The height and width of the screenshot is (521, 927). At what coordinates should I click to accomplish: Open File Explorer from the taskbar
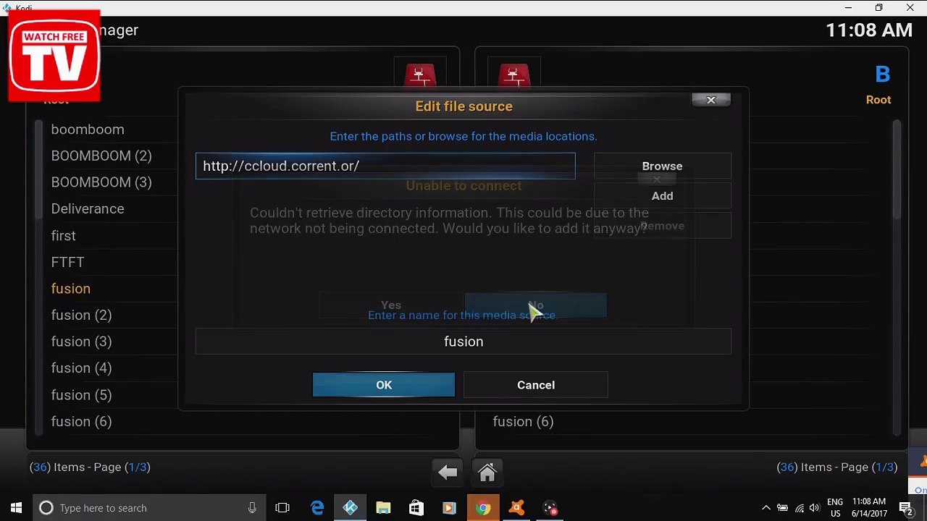click(383, 508)
